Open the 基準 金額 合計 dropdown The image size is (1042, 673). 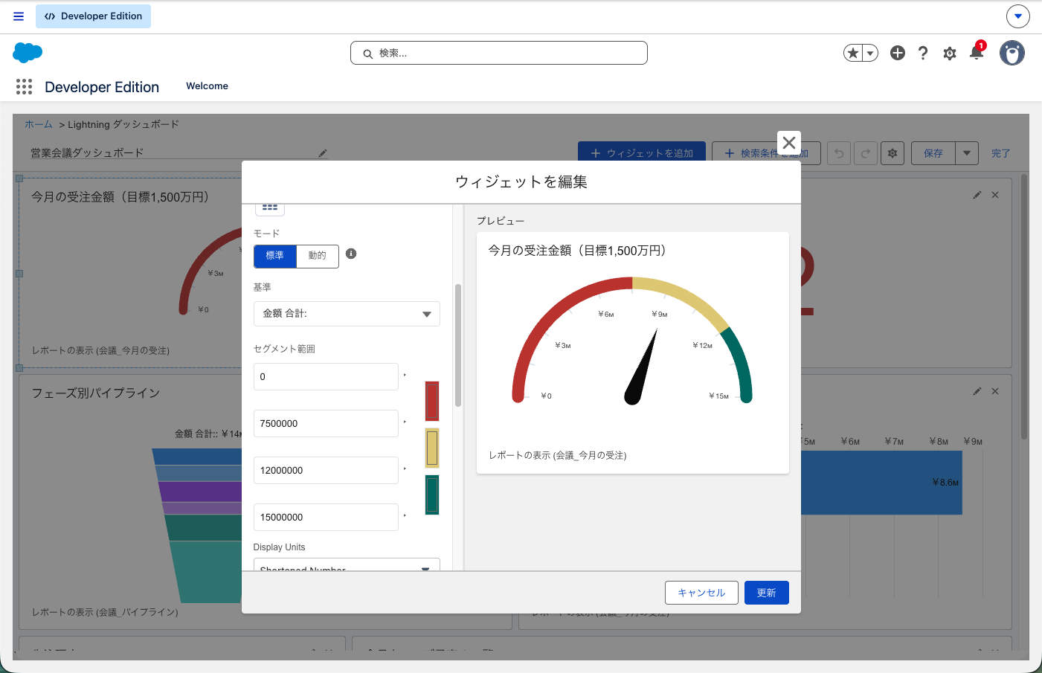point(347,314)
